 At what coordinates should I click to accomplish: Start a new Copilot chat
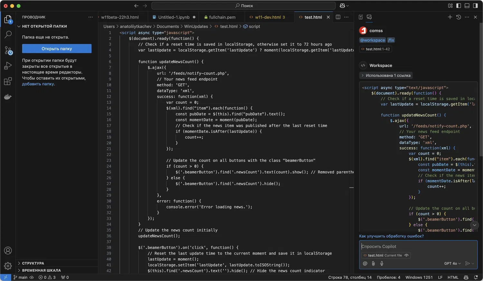[450, 17]
